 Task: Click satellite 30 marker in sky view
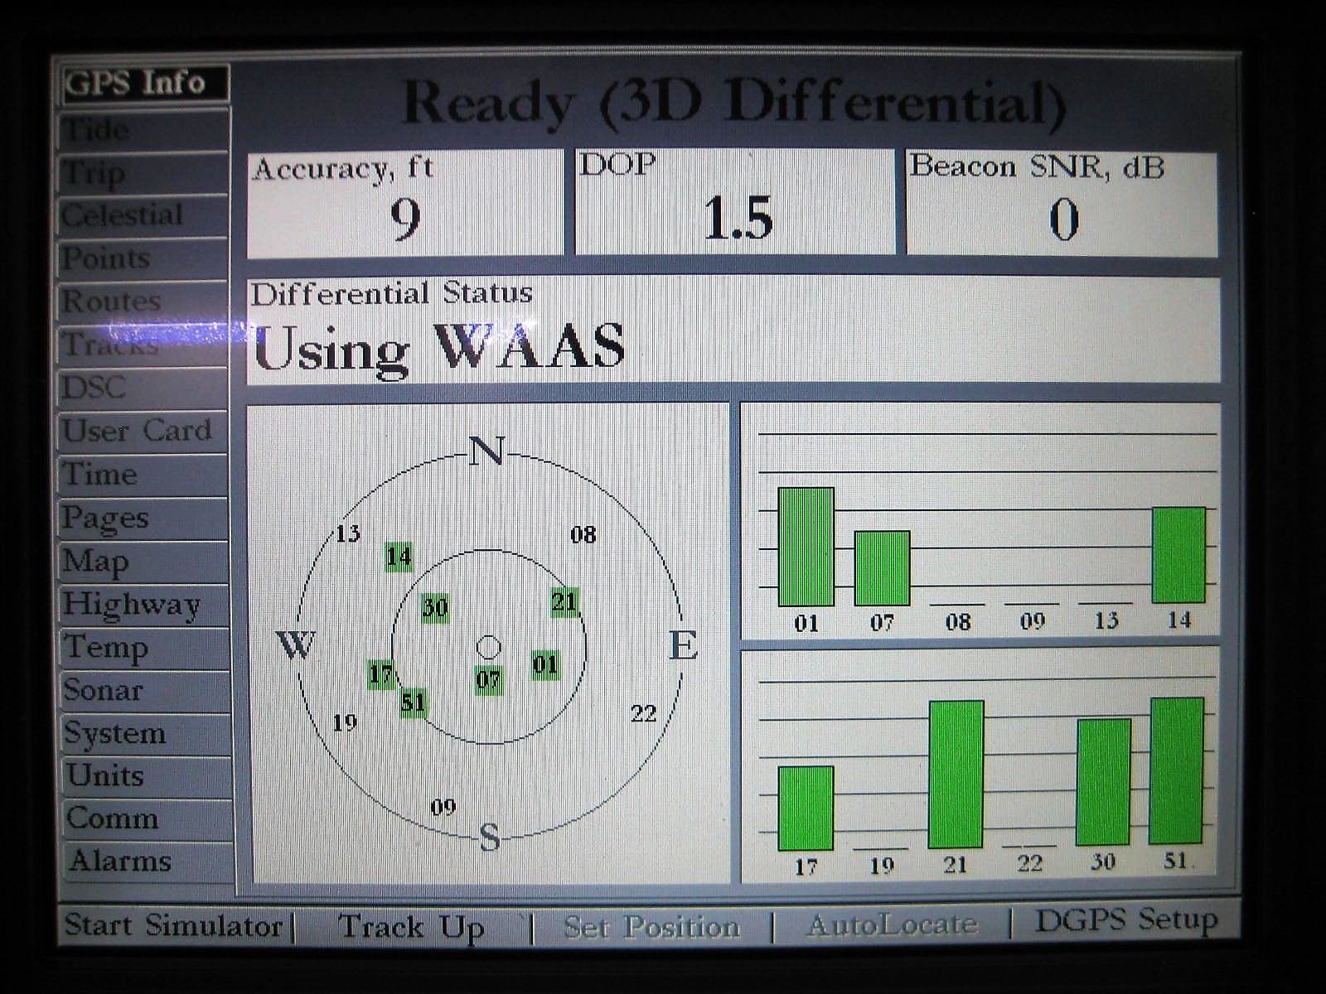pyautogui.click(x=435, y=608)
